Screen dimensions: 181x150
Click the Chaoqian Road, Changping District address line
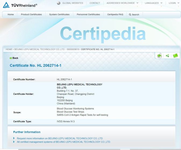tap(75, 94)
